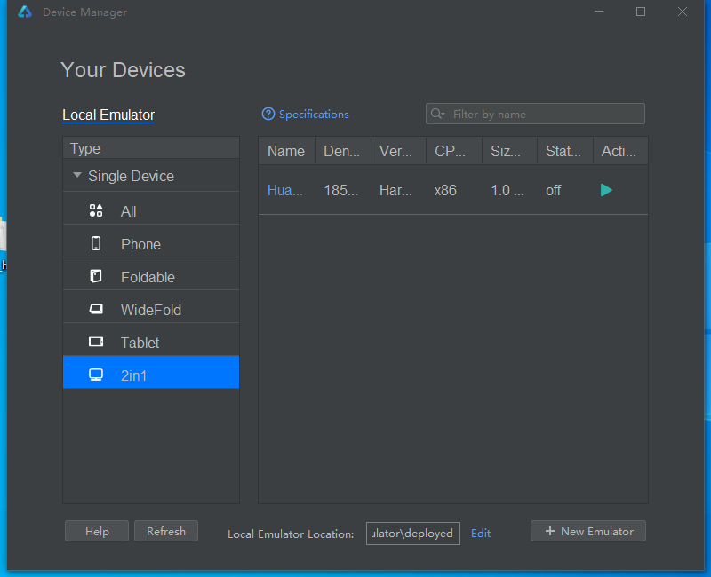Click the Filter by name search field
This screenshot has height=577, width=711.
542,114
